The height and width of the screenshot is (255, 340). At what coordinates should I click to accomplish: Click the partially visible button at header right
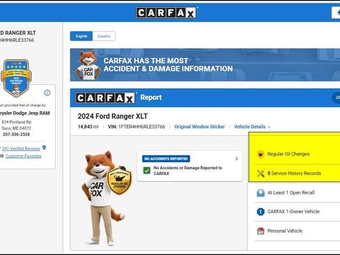pyautogui.click(x=336, y=13)
